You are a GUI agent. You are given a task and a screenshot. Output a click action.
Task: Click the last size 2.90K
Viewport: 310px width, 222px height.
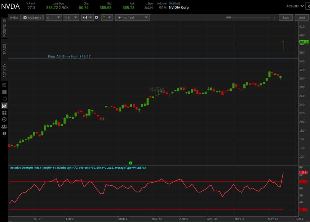pos(64,8)
